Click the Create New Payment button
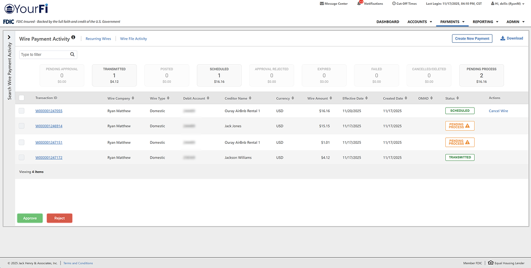The width and height of the screenshot is (531, 268). click(472, 39)
